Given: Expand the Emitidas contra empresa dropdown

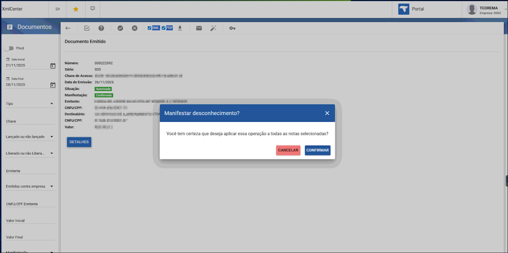Looking at the screenshot, I should [x=30, y=186].
